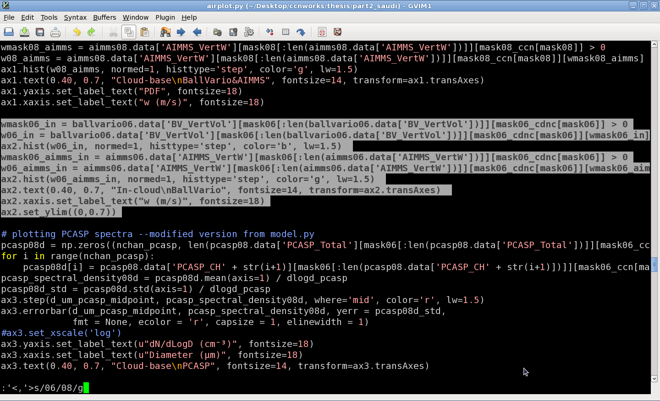The image size is (660, 401).
Task: Load a saved Vim session
Action: (218, 32)
